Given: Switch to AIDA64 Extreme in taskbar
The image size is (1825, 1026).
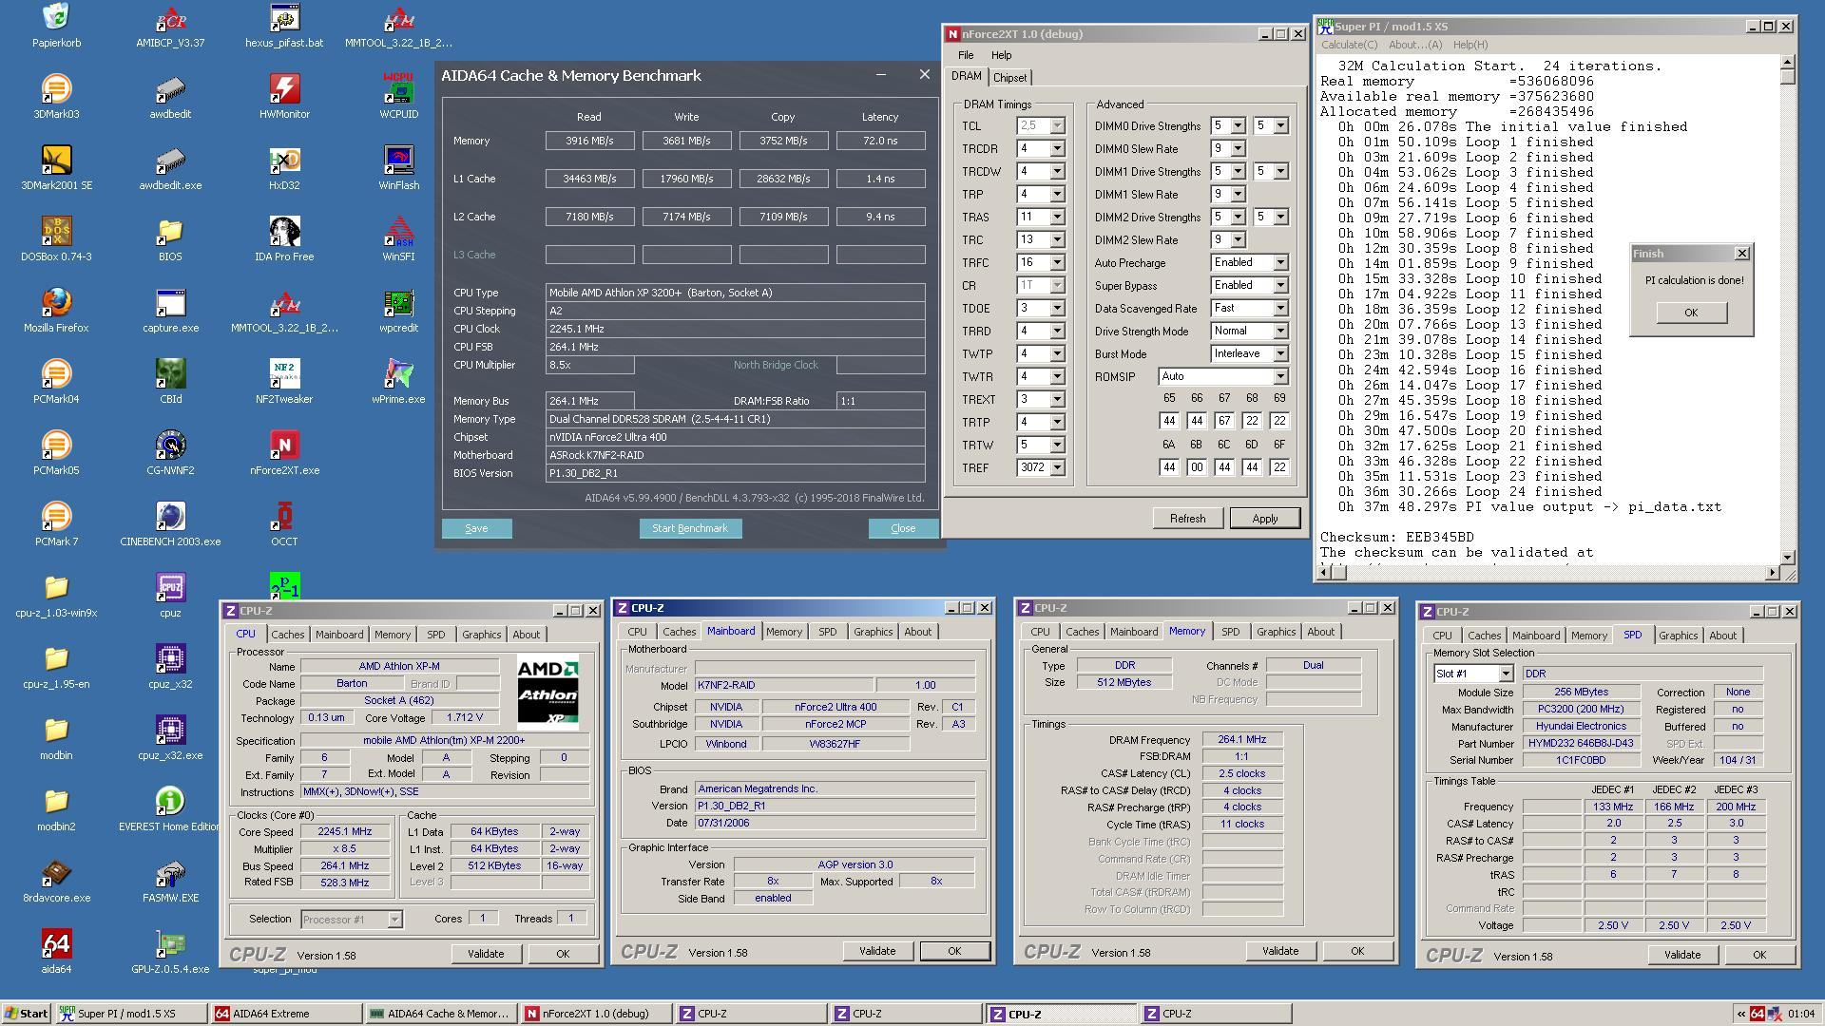Looking at the screenshot, I should [x=285, y=1014].
